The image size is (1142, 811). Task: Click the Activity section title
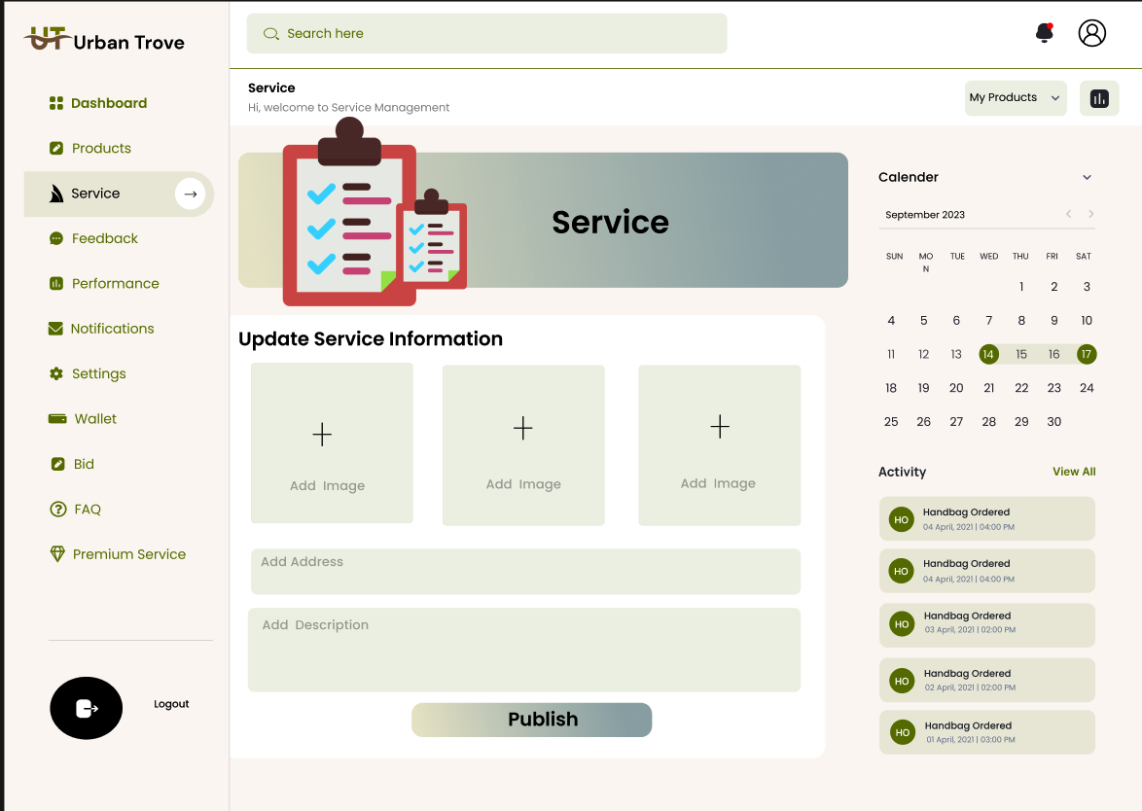click(902, 472)
